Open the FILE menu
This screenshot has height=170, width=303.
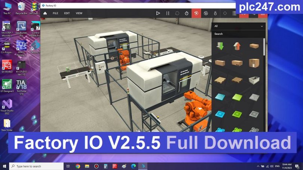coord(55,13)
